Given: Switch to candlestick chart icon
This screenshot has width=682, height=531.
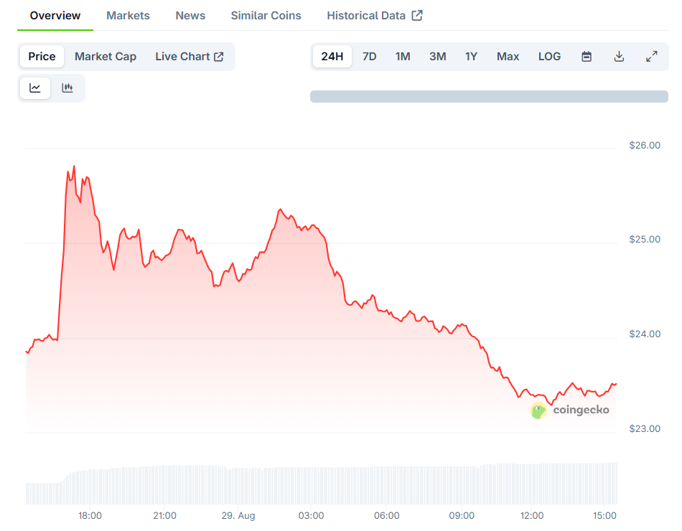Looking at the screenshot, I should 67,88.
